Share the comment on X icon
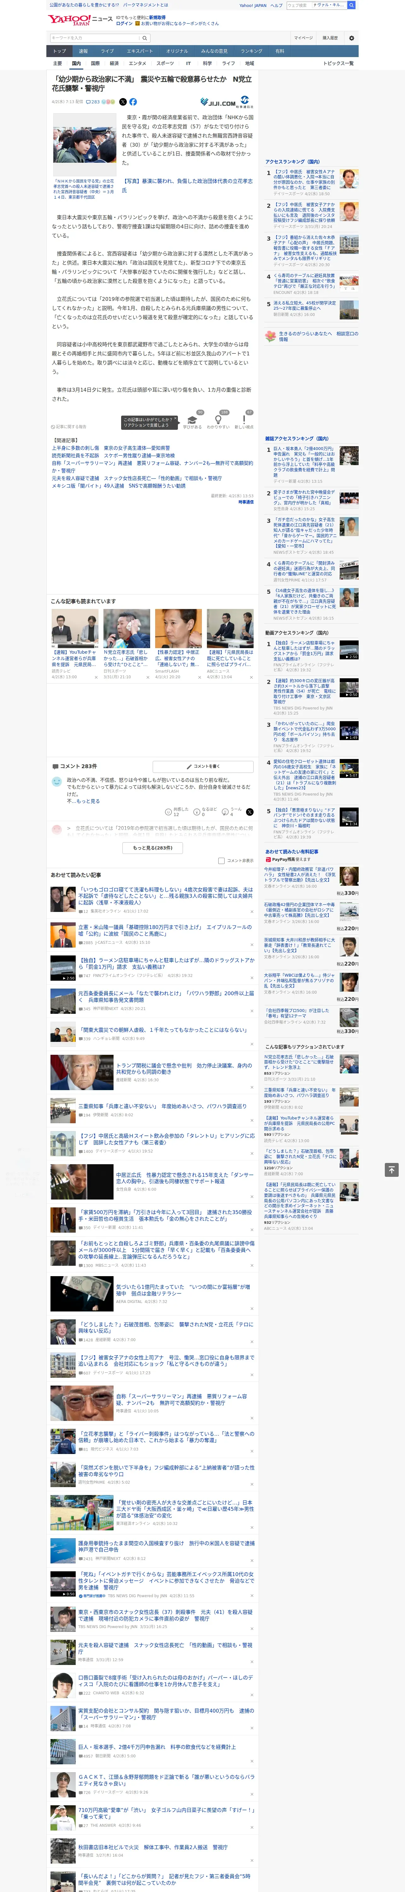This screenshot has height=1892, width=405. pyautogui.click(x=250, y=812)
